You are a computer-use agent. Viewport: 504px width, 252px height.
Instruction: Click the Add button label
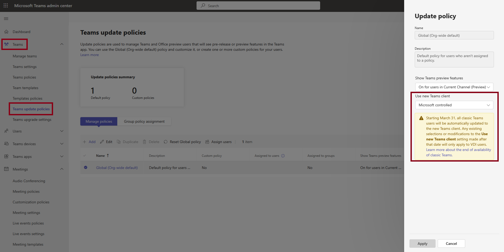click(x=92, y=142)
